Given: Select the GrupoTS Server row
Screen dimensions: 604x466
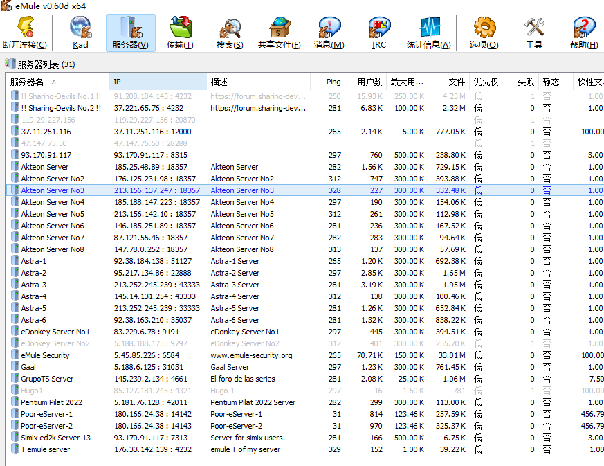Looking at the screenshot, I should click(x=47, y=379).
